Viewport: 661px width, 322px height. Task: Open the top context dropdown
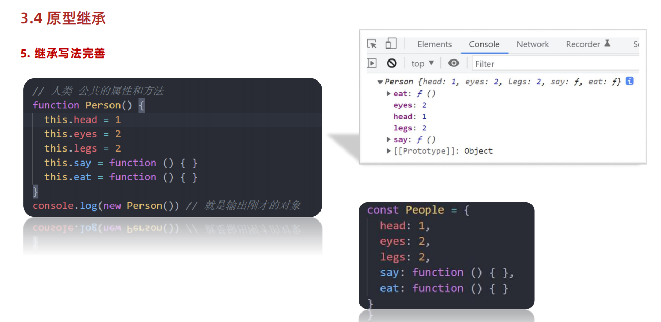tap(423, 63)
